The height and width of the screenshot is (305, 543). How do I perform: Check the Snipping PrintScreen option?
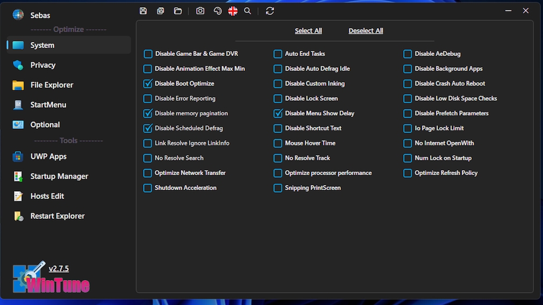tap(278, 188)
